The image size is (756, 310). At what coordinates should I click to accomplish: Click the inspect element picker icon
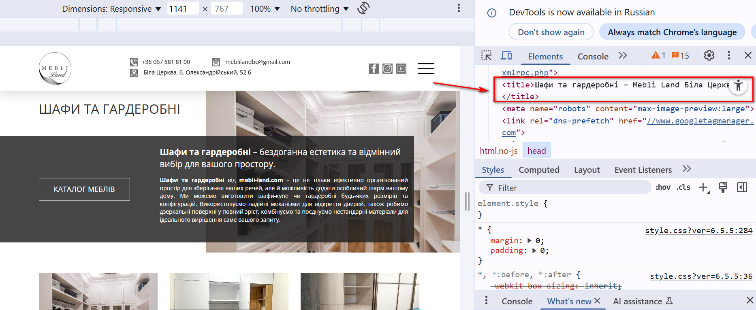[486, 55]
